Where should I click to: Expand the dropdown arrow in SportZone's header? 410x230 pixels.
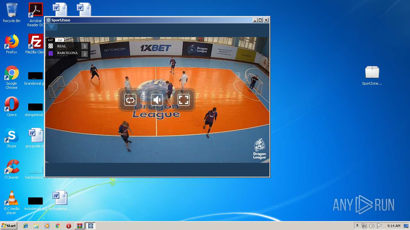(x=51, y=27)
